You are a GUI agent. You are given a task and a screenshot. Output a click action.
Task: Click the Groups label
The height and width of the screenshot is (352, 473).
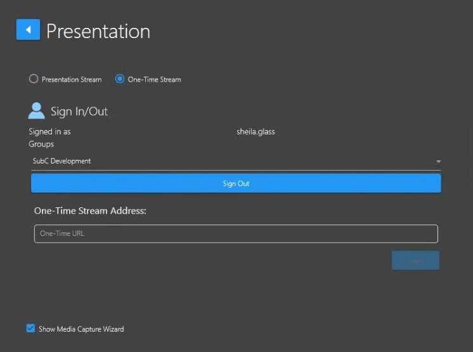tap(41, 144)
